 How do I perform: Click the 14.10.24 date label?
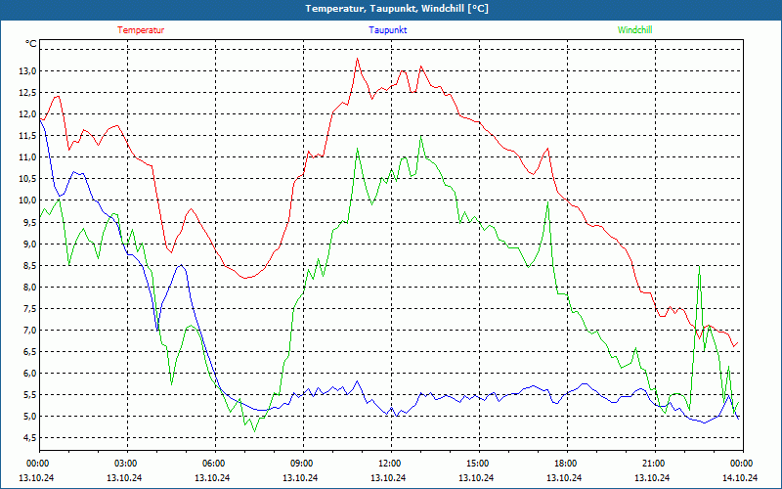click(740, 477)
